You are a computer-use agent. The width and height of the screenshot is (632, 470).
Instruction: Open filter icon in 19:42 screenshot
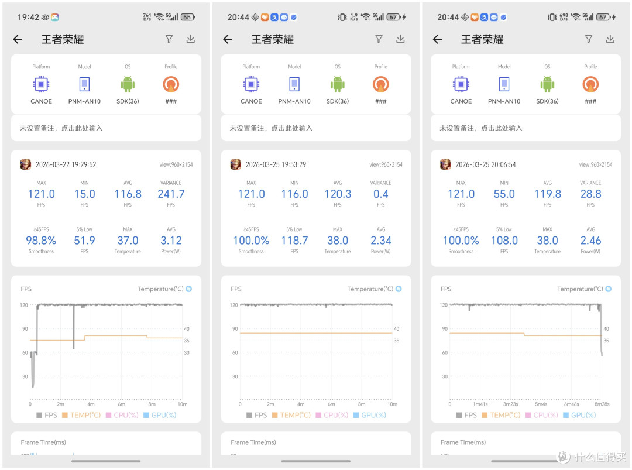coord(169,39)
